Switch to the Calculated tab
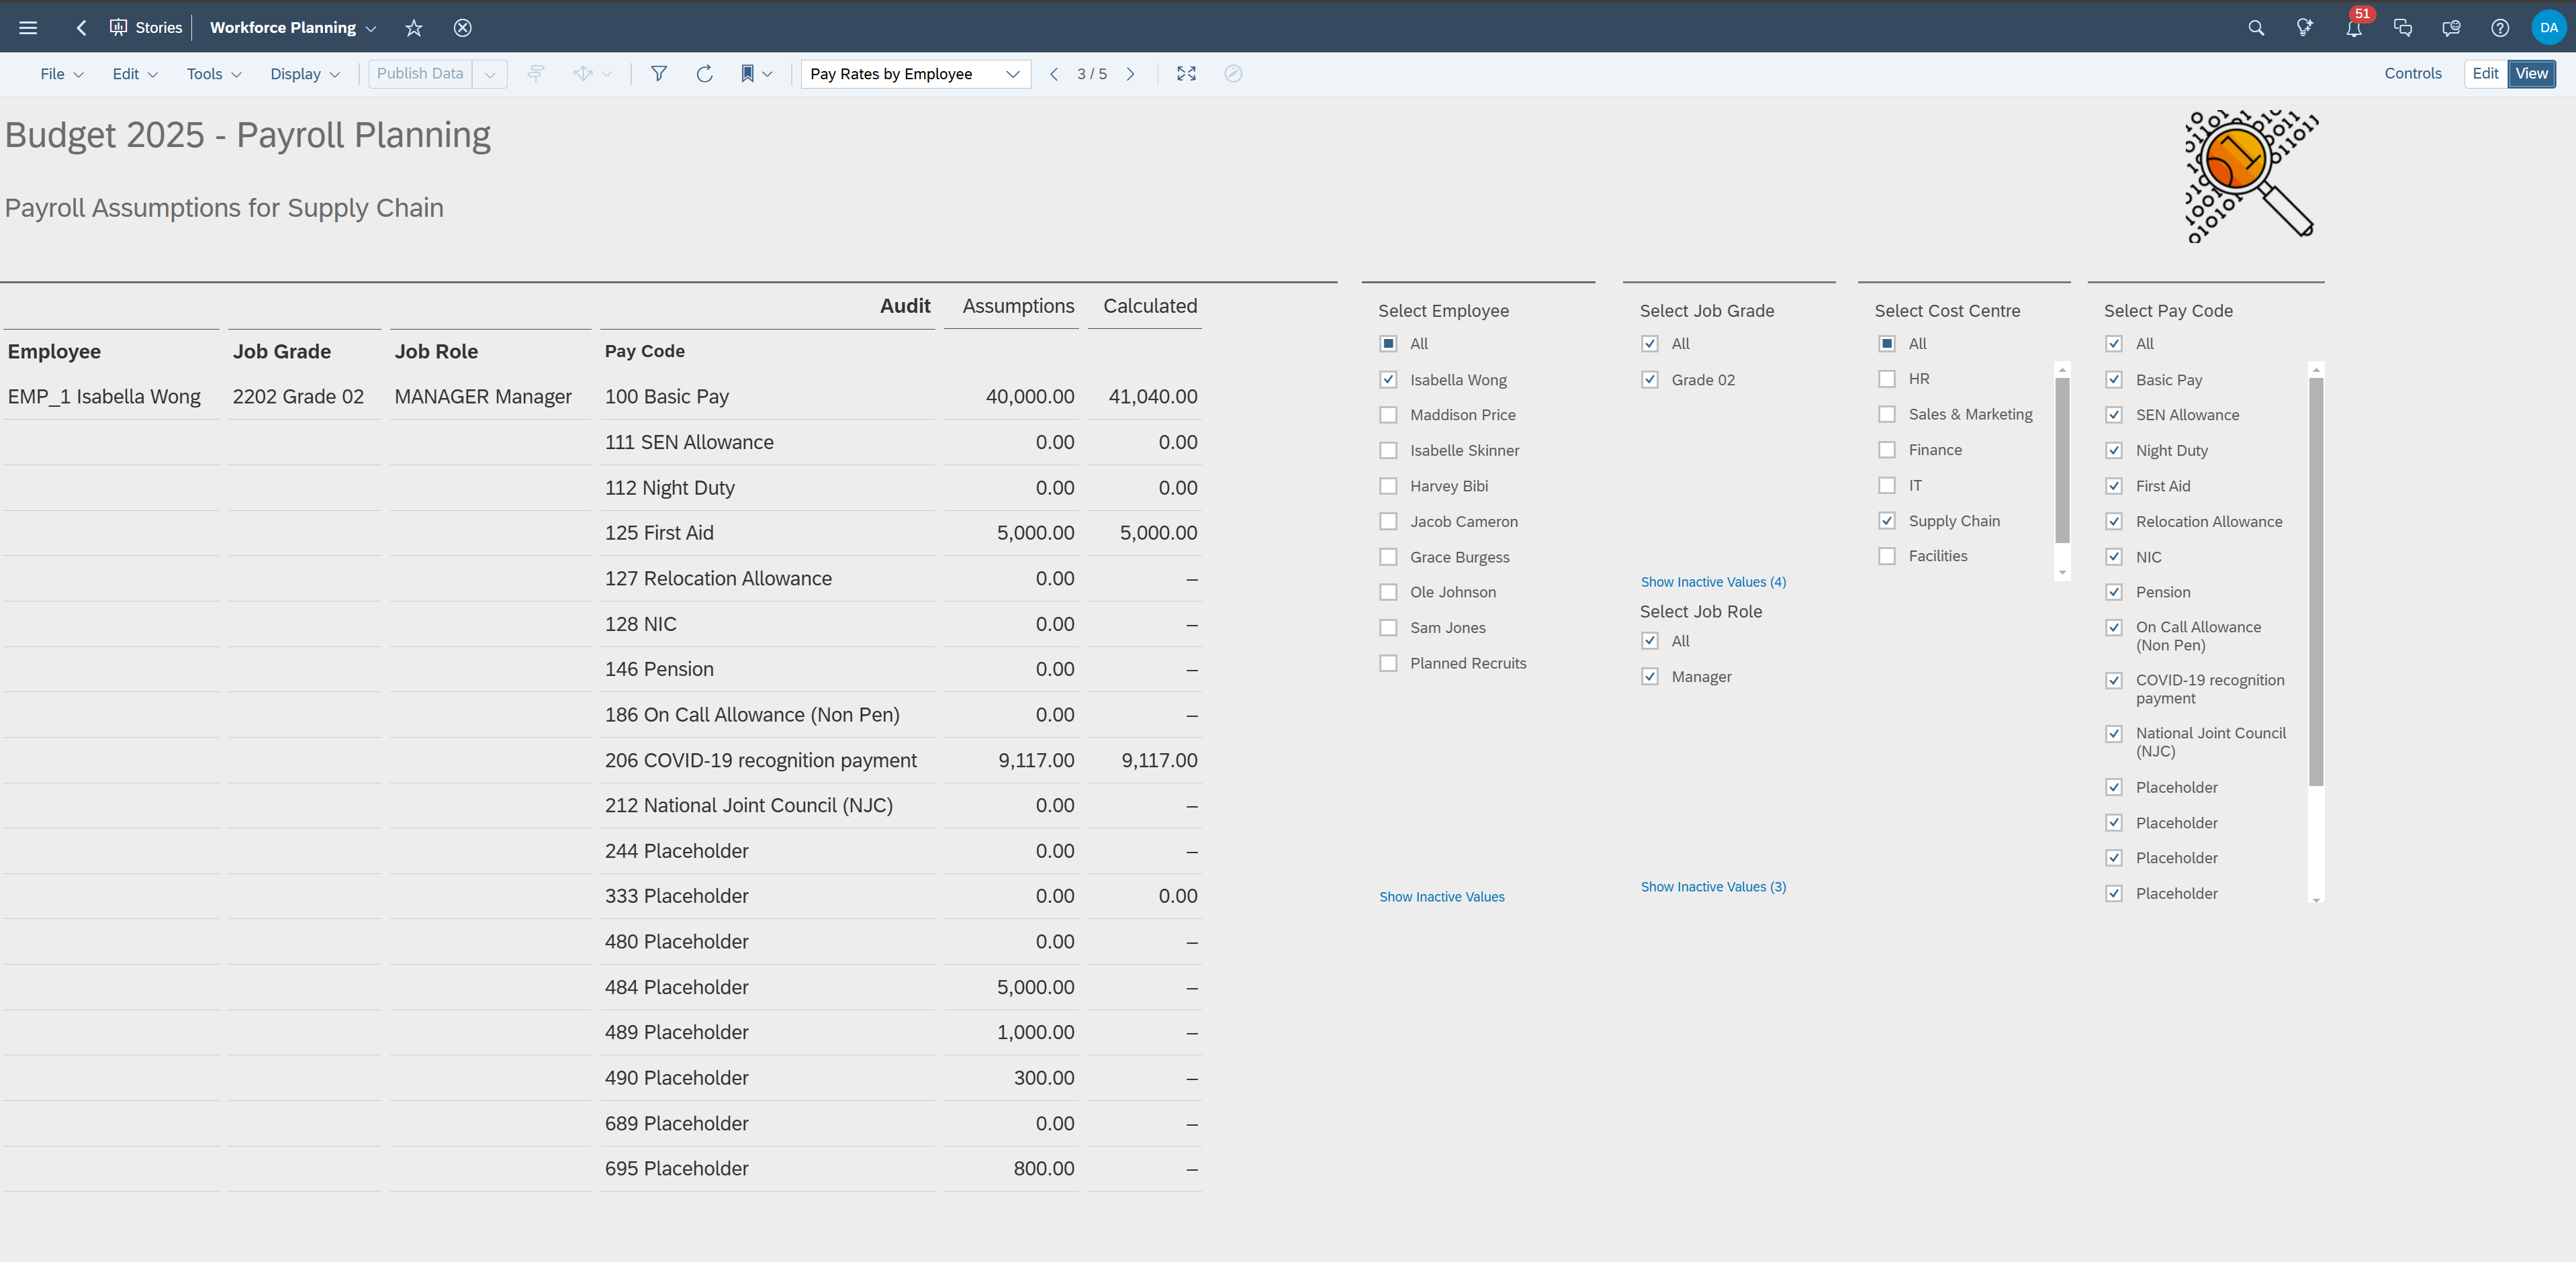 [1150, 306]
